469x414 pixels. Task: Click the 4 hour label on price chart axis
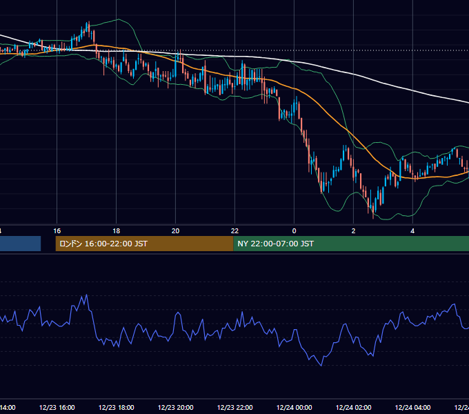click(x=412, y=231)
